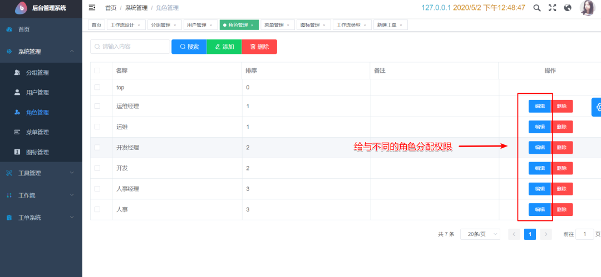
Task: Click the search input field 请输入内容
Action: (130, 47)
